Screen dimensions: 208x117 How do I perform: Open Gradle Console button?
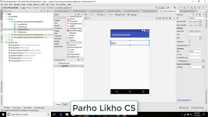197,108
